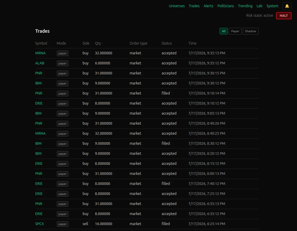Image resolution: width=297 pixels, height=231 pixels.
Task: Open PNR symbol at 6:55:13 PM
Action: [x=39, y=204]
